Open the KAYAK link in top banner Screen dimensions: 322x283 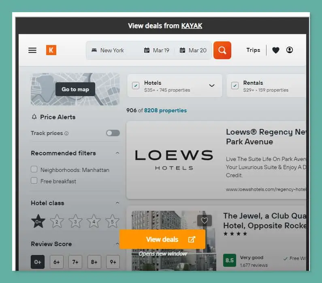pyautogui.click(x=192, y=26)
